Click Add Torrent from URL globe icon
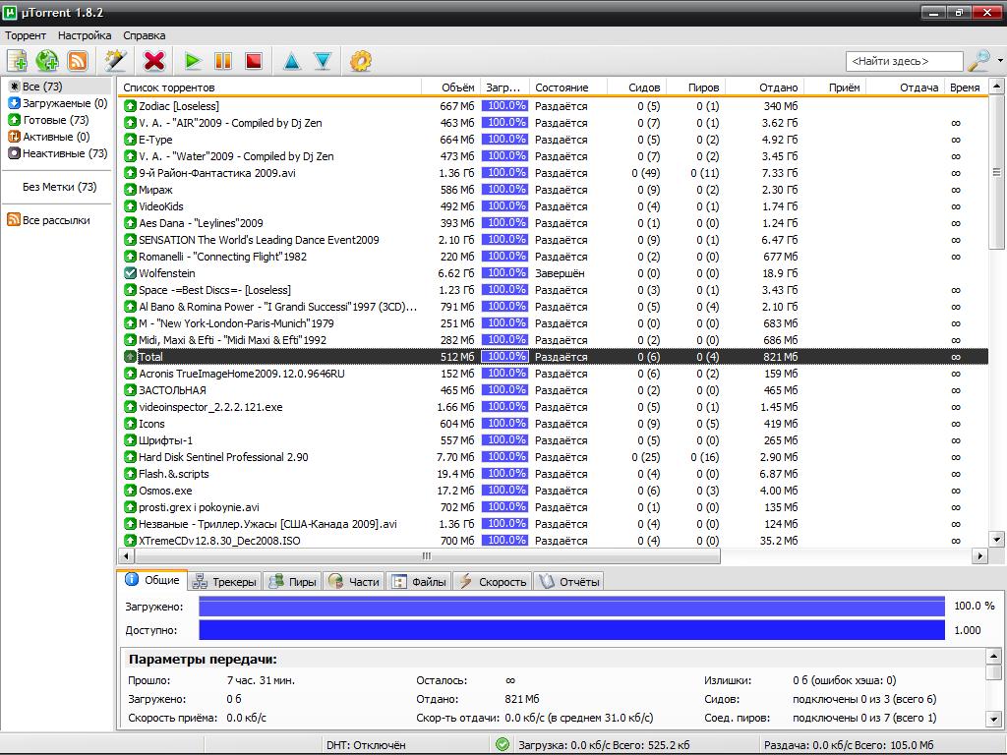Screen dimensions: 1007x755 pyautogui.click(x=47, y=61)
